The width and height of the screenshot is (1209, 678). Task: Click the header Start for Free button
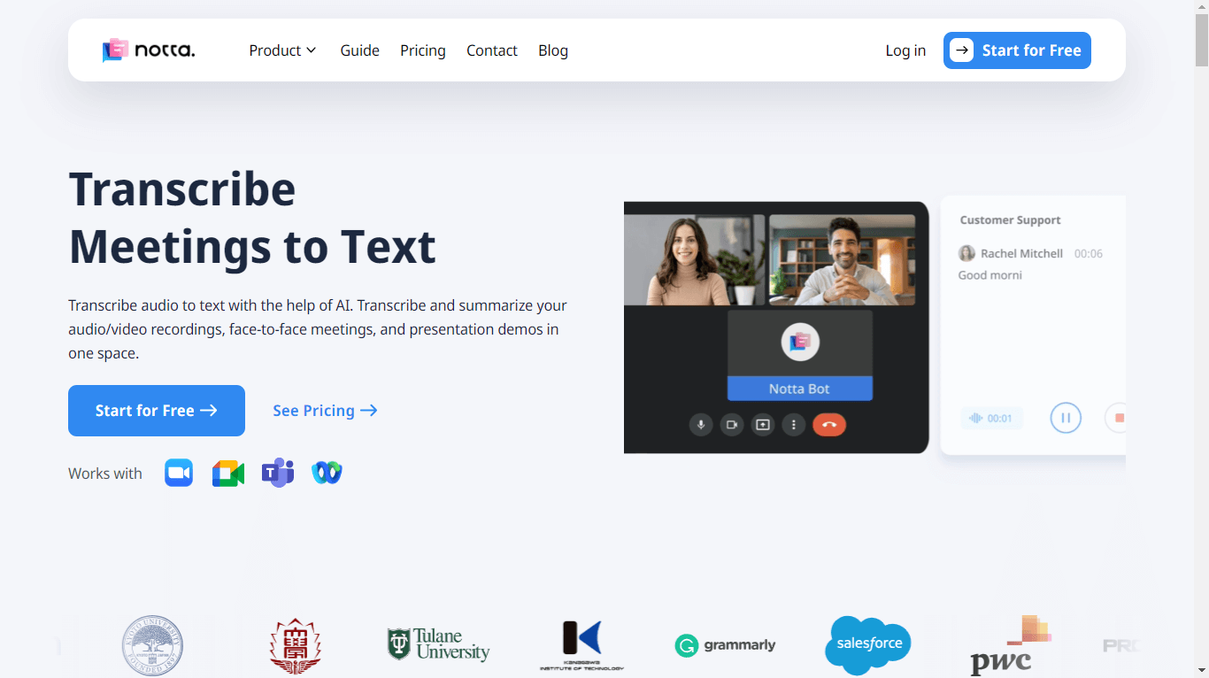click(x=1017, y=50)
